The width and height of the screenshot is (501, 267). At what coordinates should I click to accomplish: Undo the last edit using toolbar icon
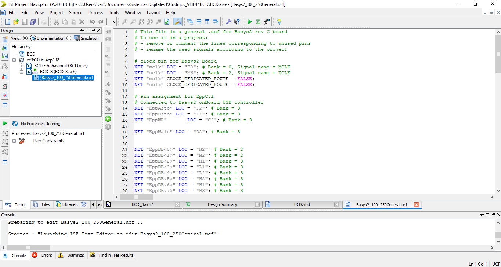point(92,21)
